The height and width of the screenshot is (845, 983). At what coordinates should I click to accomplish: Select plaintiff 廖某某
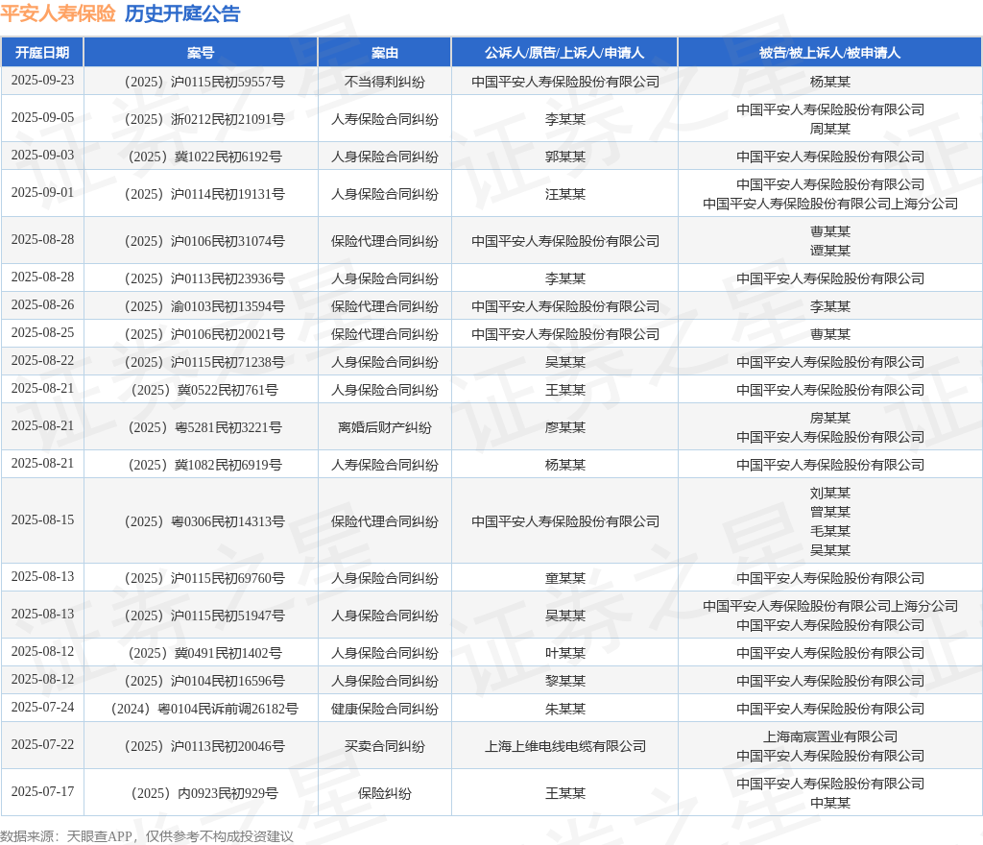point(564,427)
